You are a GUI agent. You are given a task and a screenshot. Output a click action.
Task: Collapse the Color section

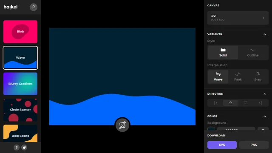coord(265,116)
